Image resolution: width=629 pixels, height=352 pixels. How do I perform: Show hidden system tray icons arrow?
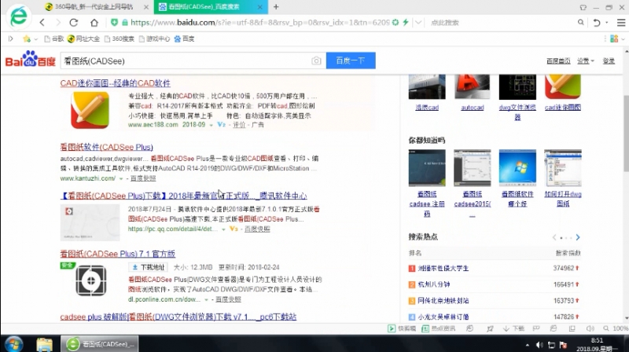(527, 345)
